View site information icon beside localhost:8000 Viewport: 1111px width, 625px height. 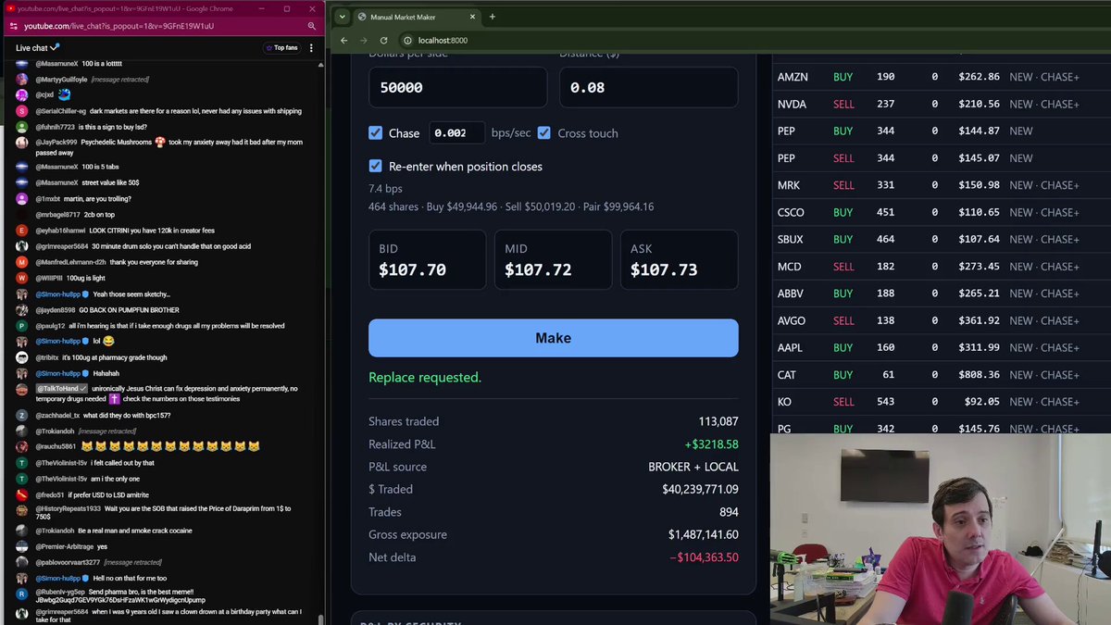tap(407, 41)
